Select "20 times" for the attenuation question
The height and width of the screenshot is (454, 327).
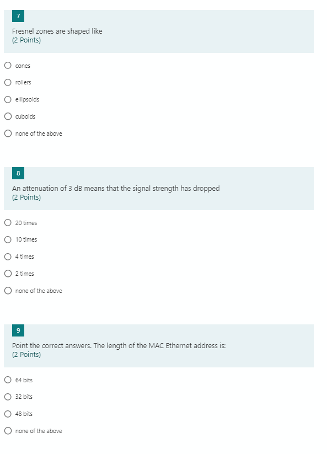7,223
